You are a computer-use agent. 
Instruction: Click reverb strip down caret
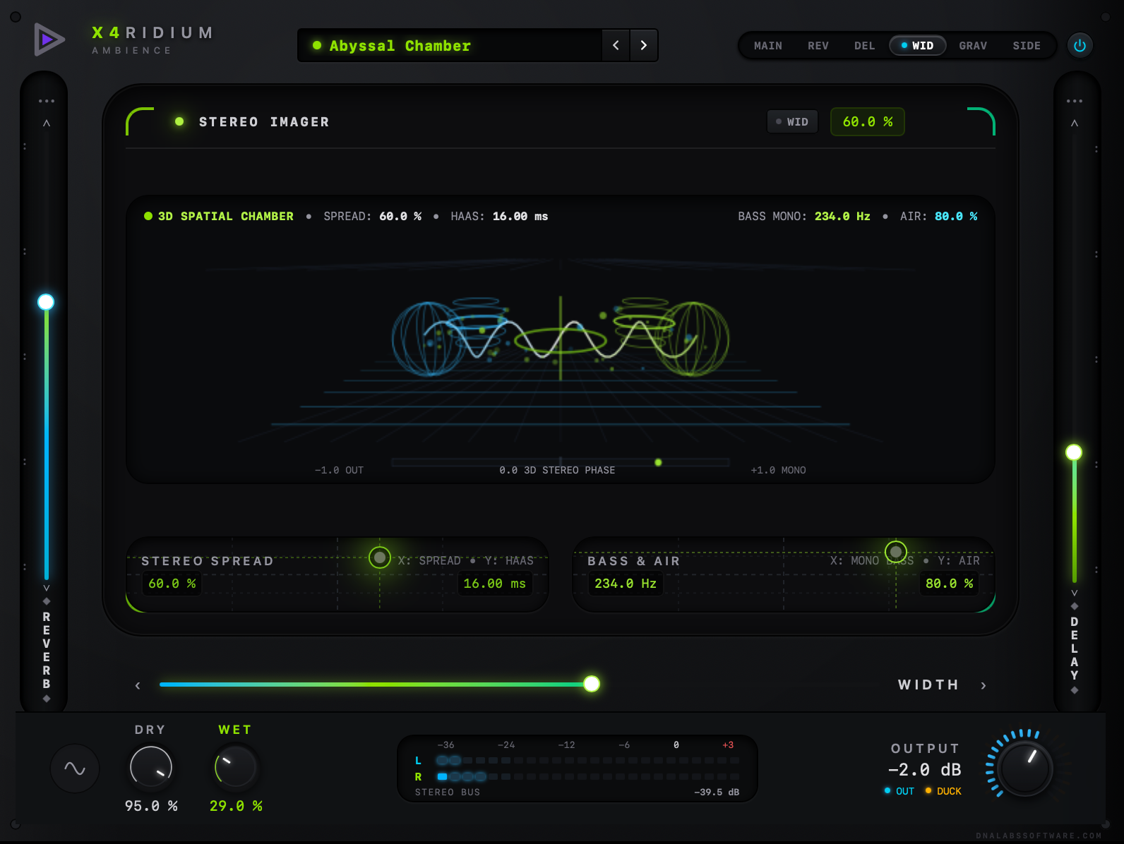(47, 588)
